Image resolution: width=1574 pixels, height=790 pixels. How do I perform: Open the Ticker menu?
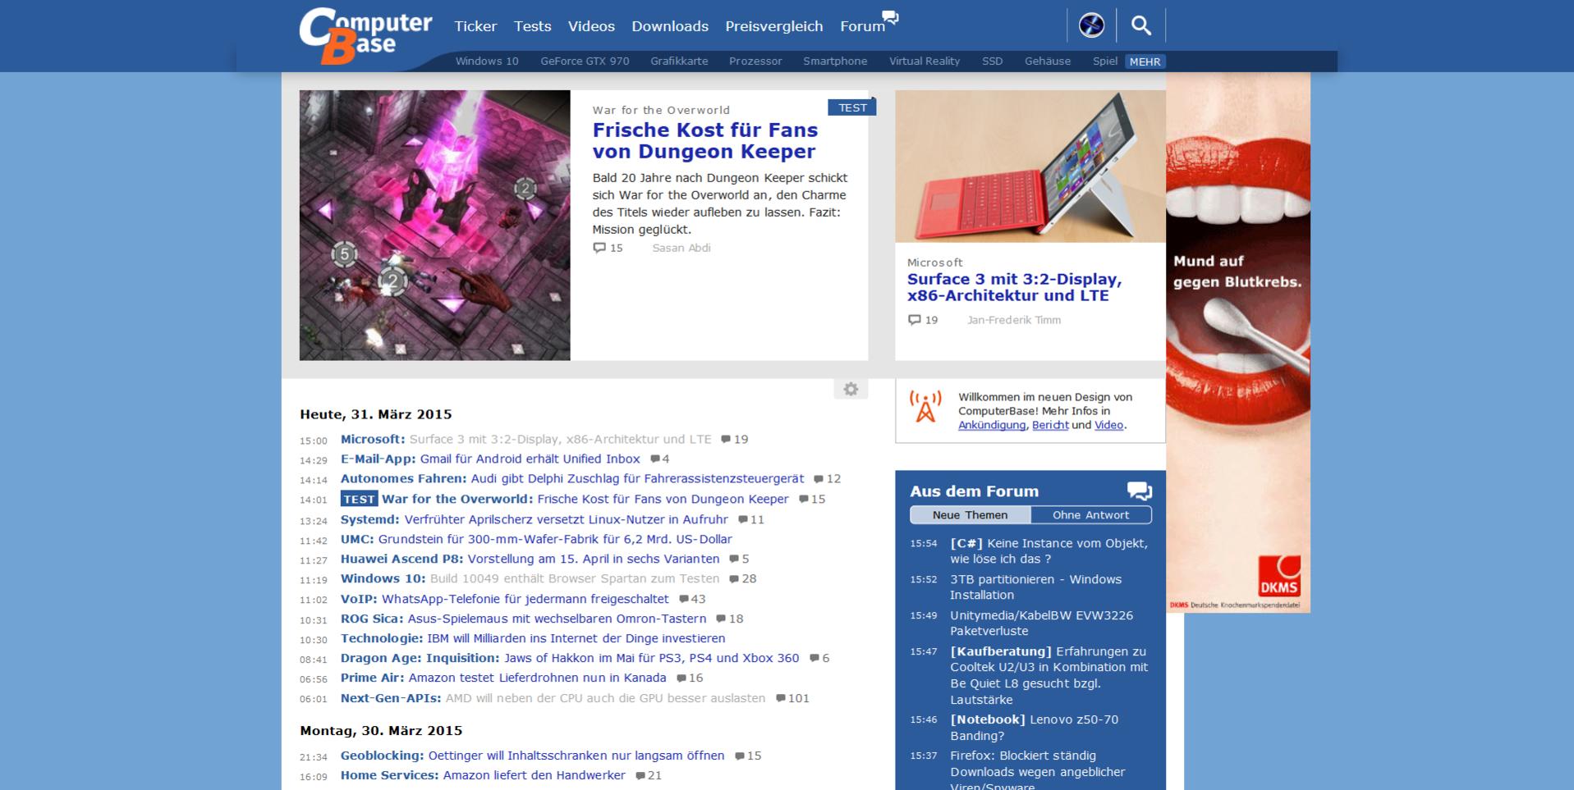pyautogui.click(x=475, y=26)
